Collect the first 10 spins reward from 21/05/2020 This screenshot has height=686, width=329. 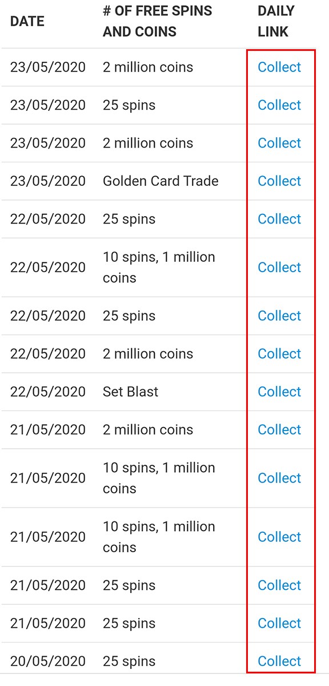tap(279, 478)
